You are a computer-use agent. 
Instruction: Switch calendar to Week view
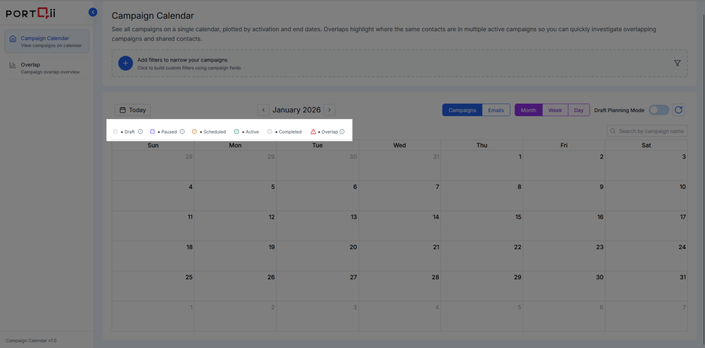point(555,110)
